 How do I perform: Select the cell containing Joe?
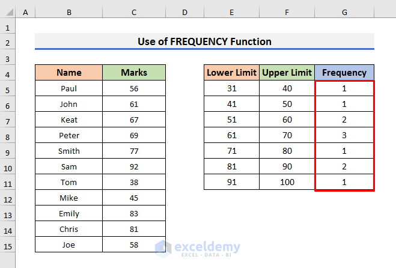(69, 245)
